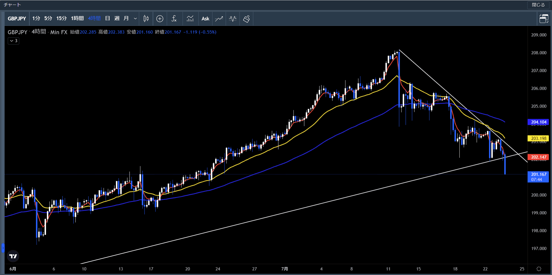
Task: Click the compare/add symbol plus icon
Action: [160, 19]
